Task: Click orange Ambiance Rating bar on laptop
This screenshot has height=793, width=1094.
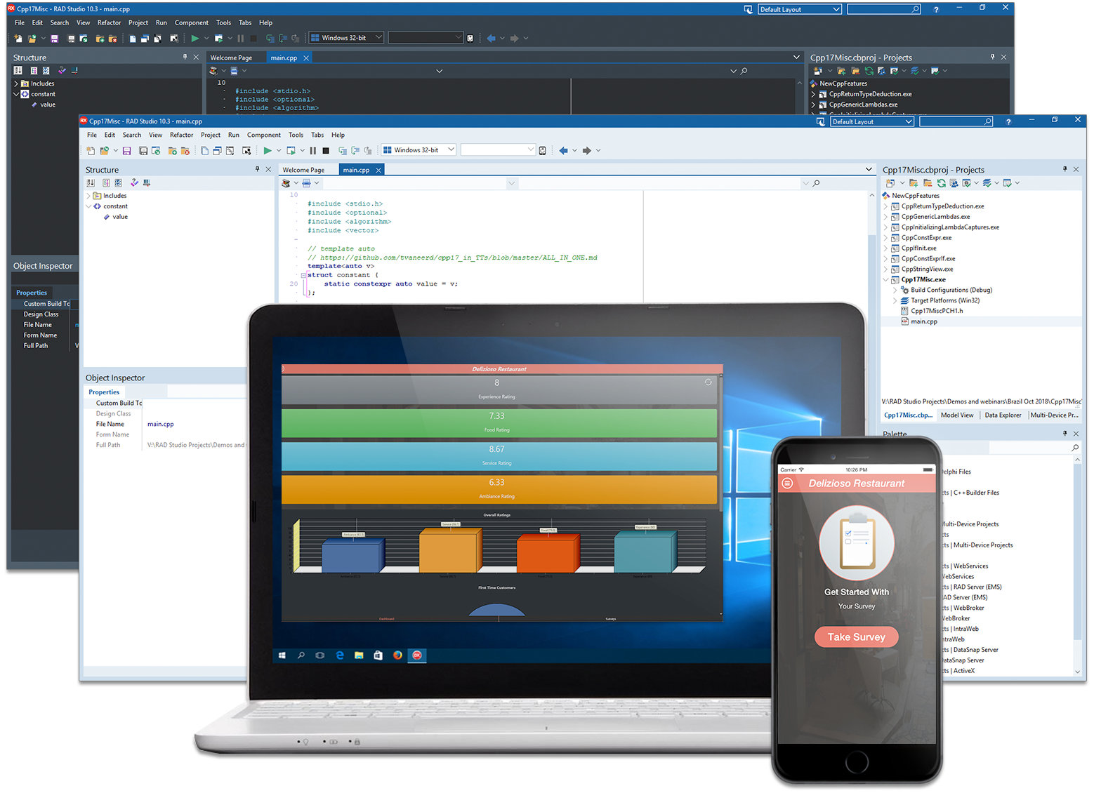Action: coord(499,489)
